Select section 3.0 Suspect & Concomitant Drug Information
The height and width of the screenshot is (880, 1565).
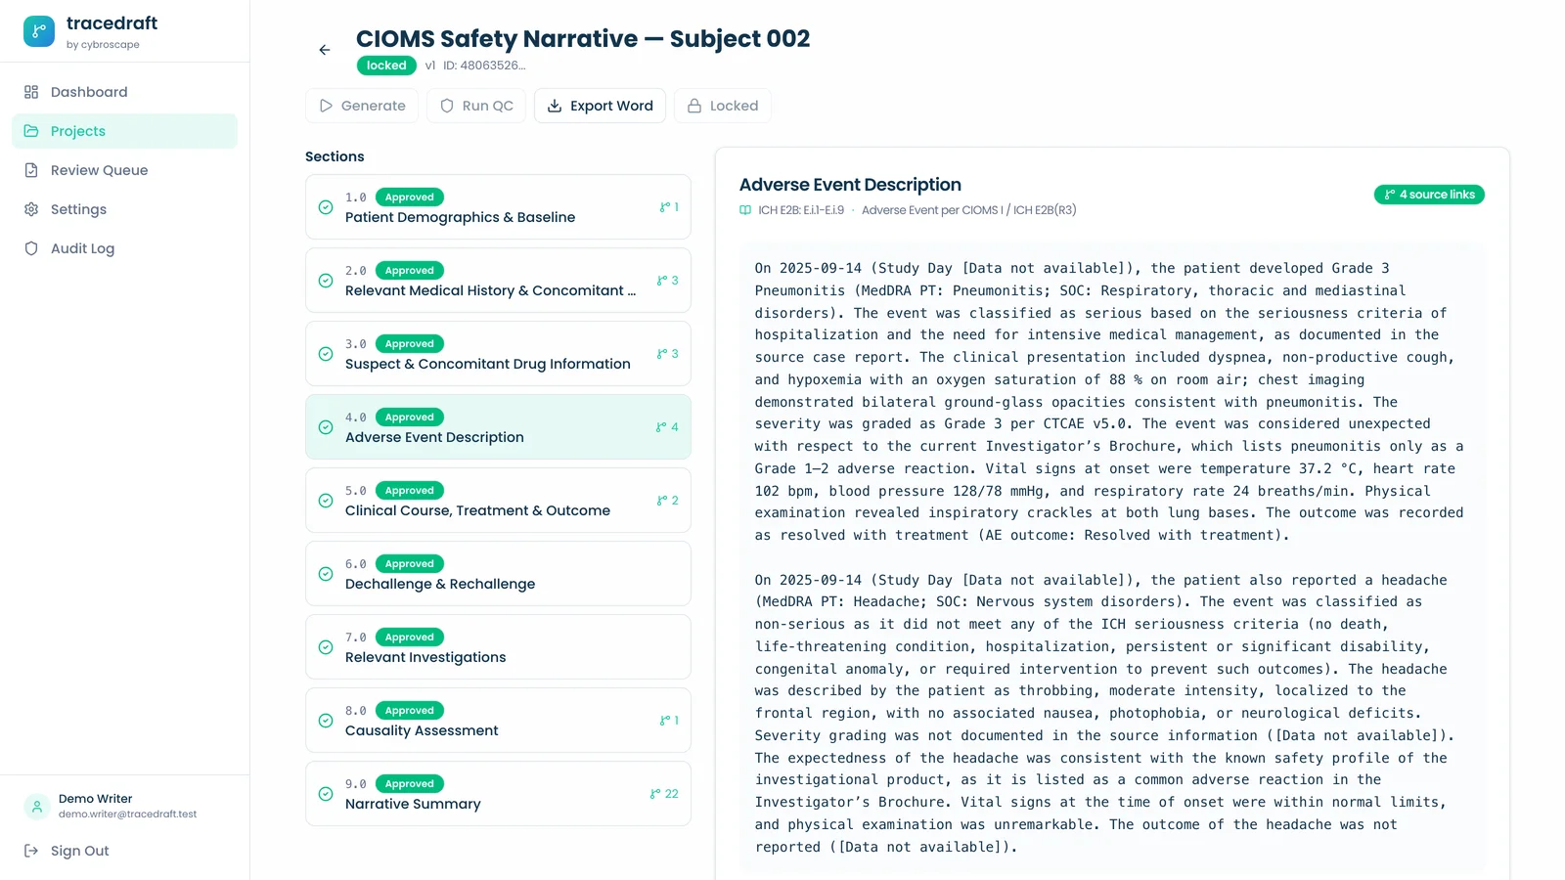(498, 354)
